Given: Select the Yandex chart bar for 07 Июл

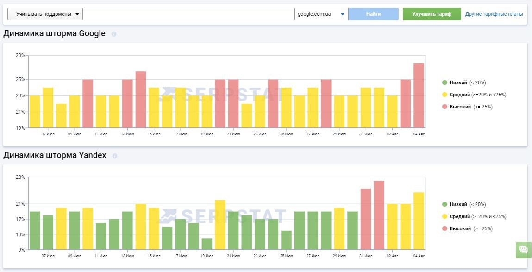Looking at the screenshot, I should pyautogui.click(x=48, y=233).
